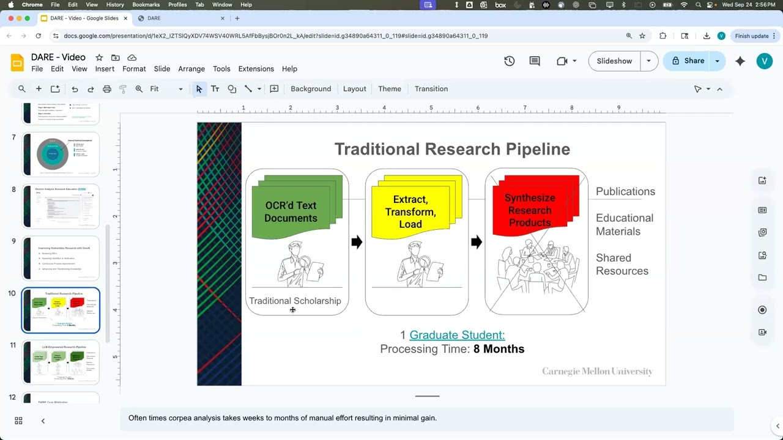This screenshot has width=783, height=440.
Task: Expand the Slideshow options arrow
Action: (x=648, y=61)
